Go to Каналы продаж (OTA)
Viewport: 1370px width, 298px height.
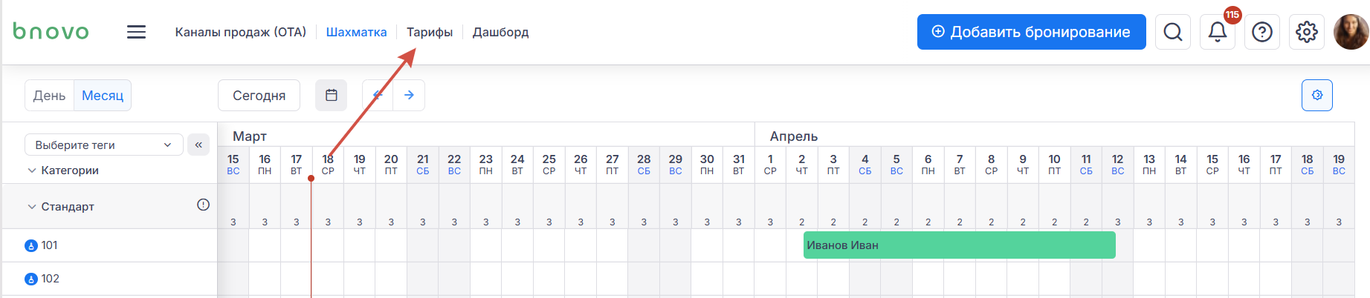[x=240, y=32]
